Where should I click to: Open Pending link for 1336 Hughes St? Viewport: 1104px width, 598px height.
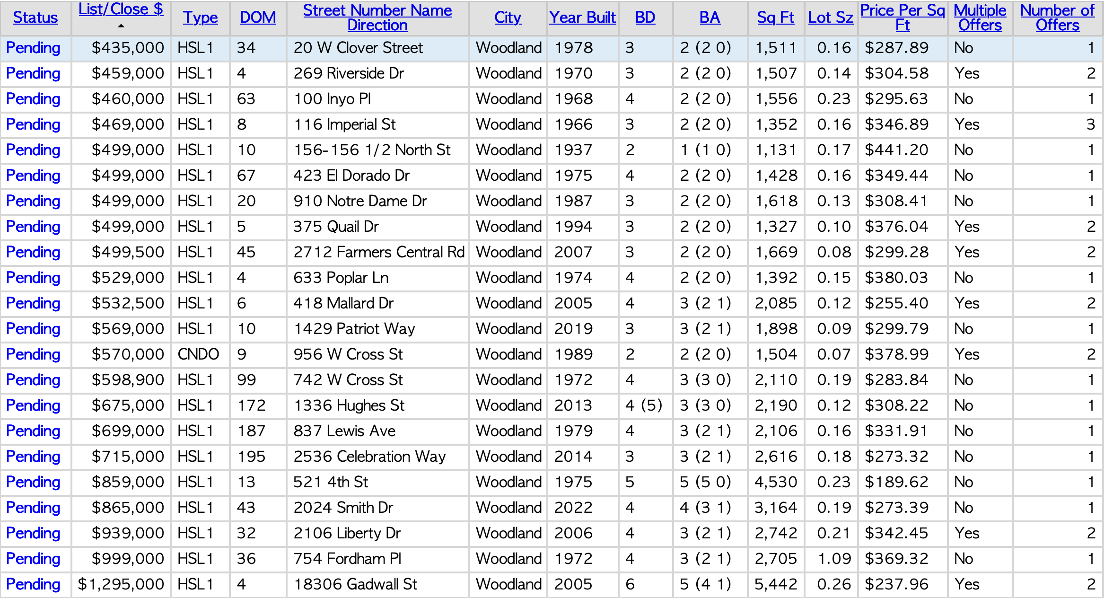pos(33,405)
